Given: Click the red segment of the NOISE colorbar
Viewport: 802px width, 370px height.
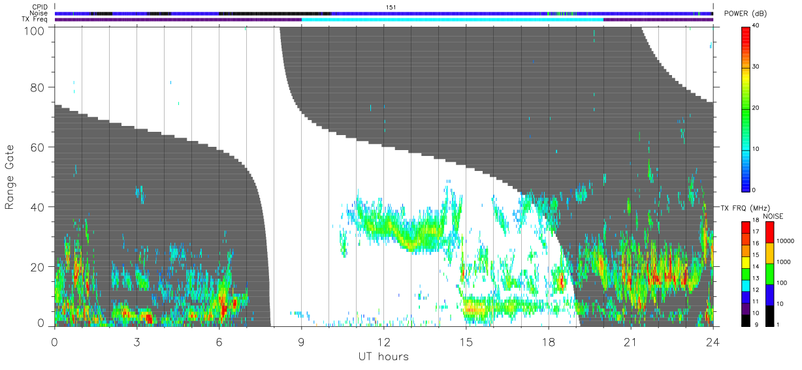Looking at the screenshot, I should point(769,232).
